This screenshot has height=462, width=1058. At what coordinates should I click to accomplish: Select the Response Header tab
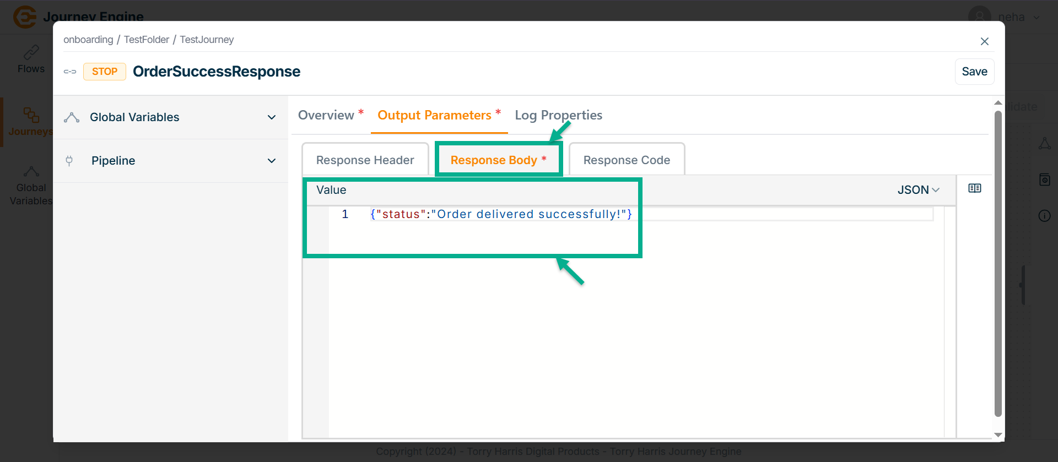(365, 160)
